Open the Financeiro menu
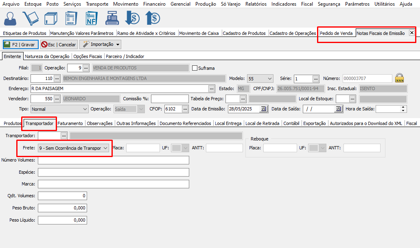 tap(154, 4)
